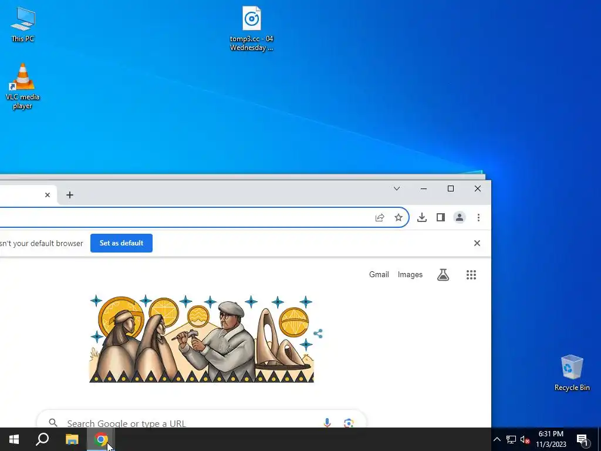This screenshot has height=451, width=601.
Task: Maximize the Chrome window
Action: (451, 189)
